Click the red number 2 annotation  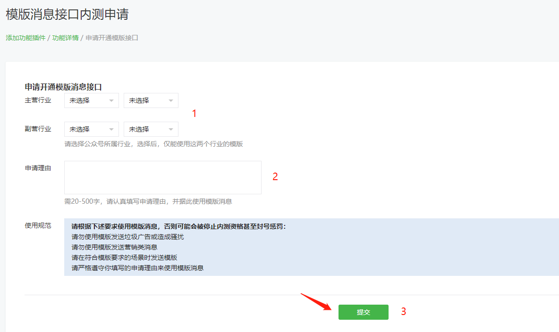click(x=275, y=177)
